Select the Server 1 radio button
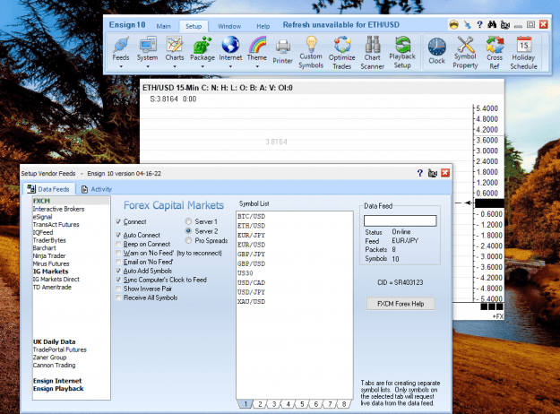Image resolution: width=560 pixels, height=414 pixels. 188,221
